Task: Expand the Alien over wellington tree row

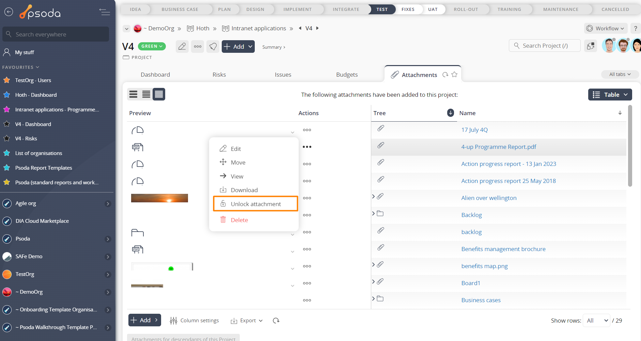Action: [374, 197]
